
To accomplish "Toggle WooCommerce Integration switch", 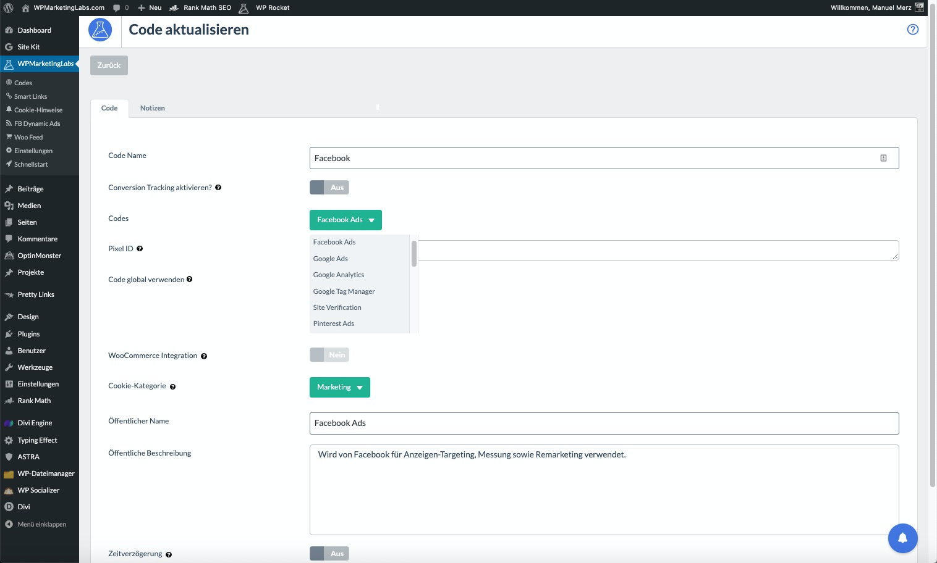I will point(329,355).
